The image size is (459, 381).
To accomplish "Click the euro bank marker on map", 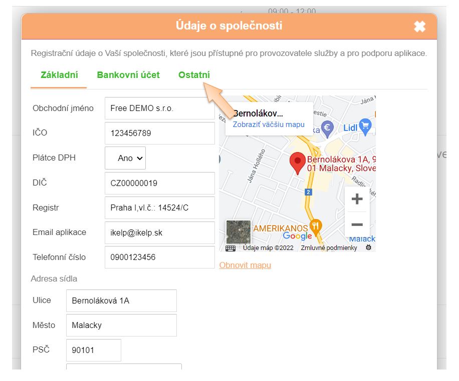I will point(327,127).
